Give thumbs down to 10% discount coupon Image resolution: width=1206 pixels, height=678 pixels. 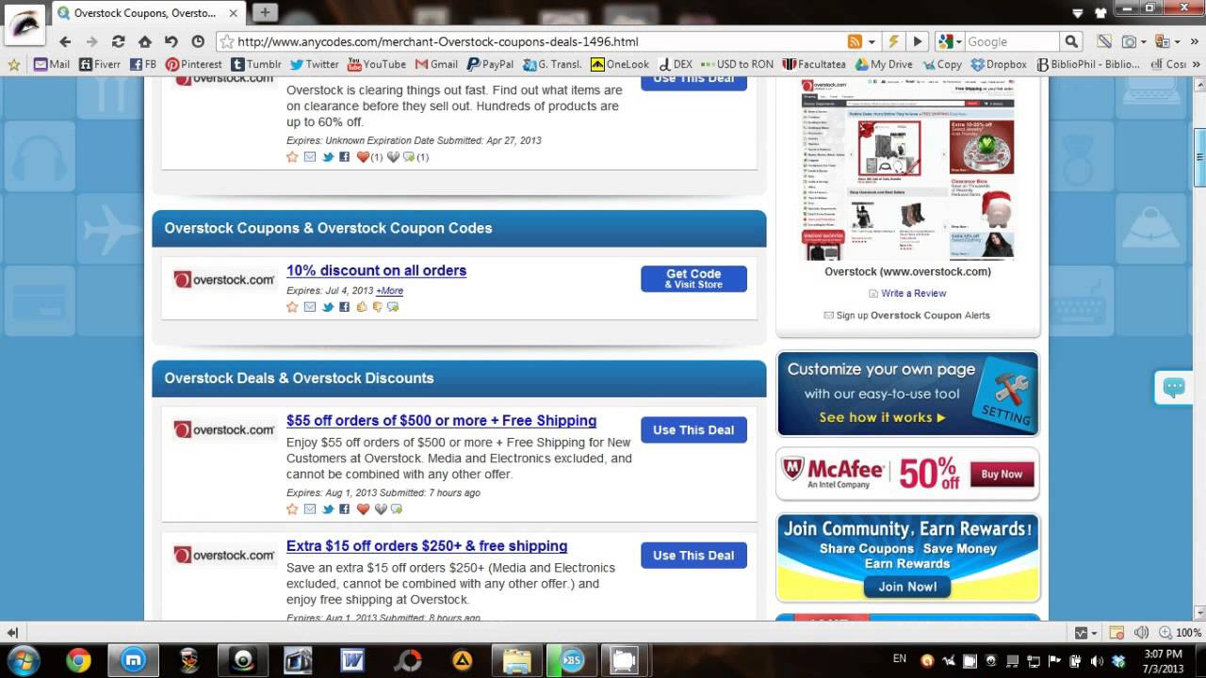point(378,307)
